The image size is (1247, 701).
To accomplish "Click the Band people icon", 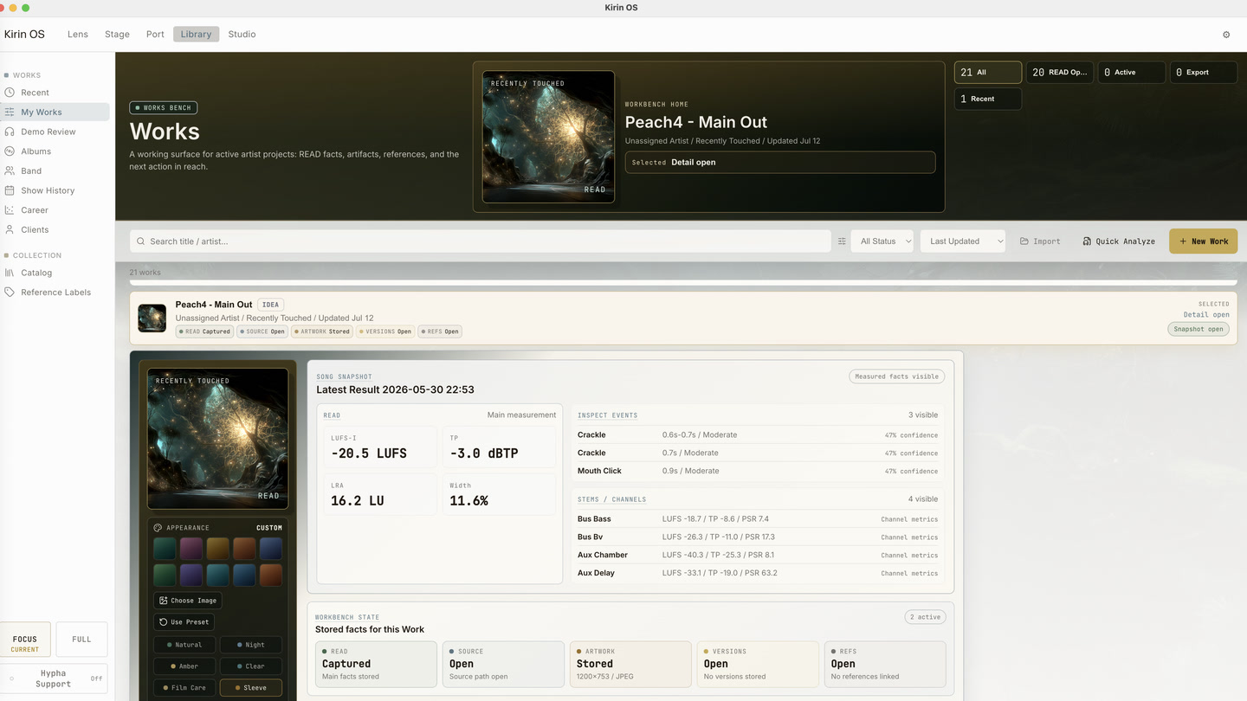I will click(x=10, y=170).
